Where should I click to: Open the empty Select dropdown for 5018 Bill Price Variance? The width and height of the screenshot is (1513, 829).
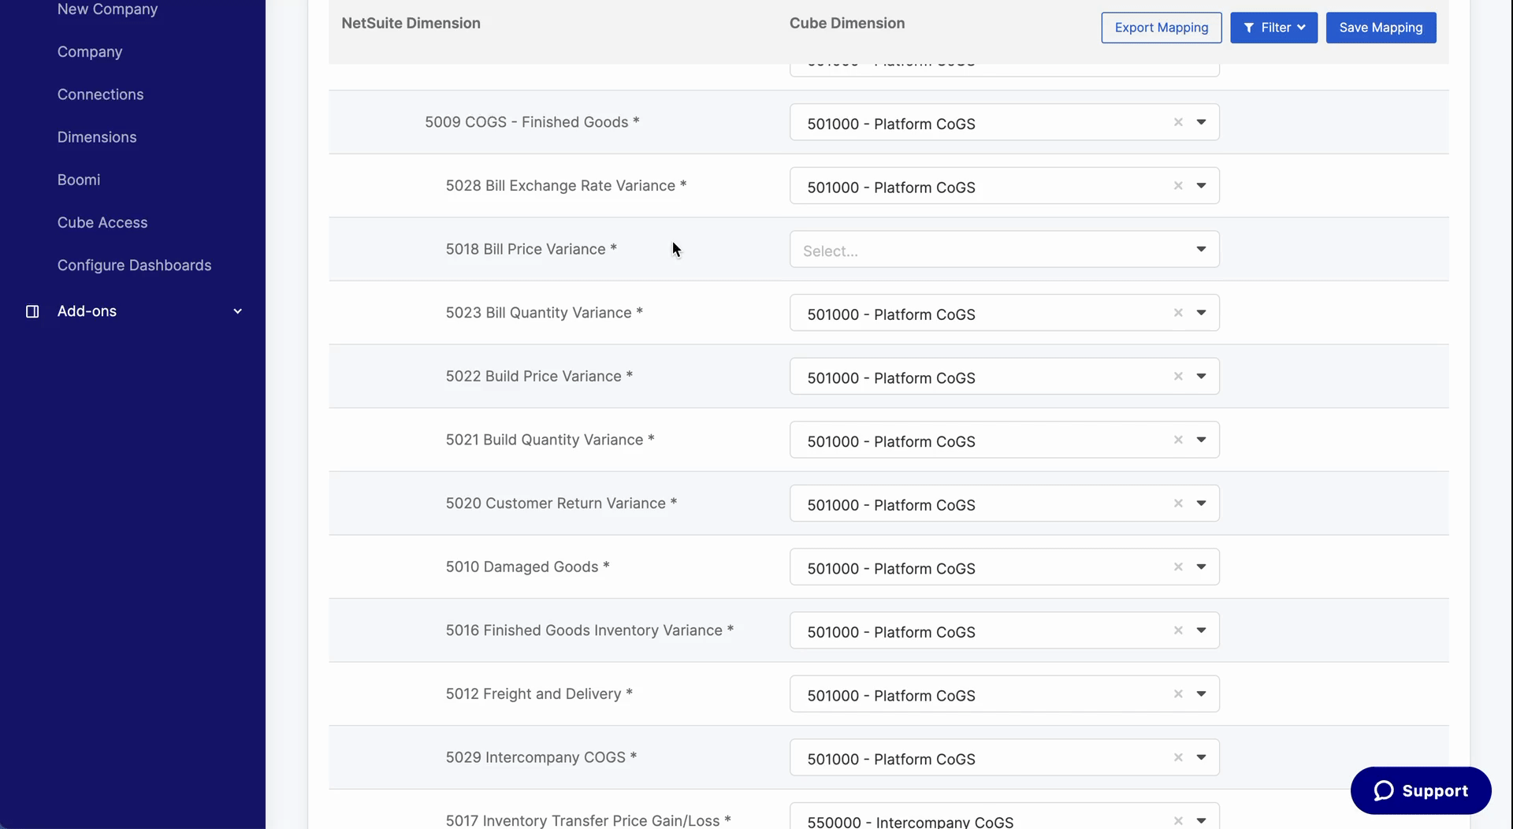(x=1005, y=249)
